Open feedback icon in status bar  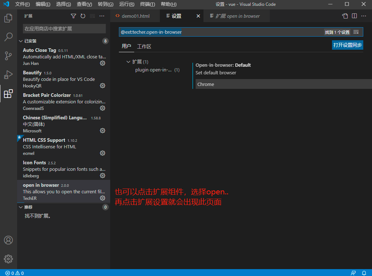(x=353, y=273)
